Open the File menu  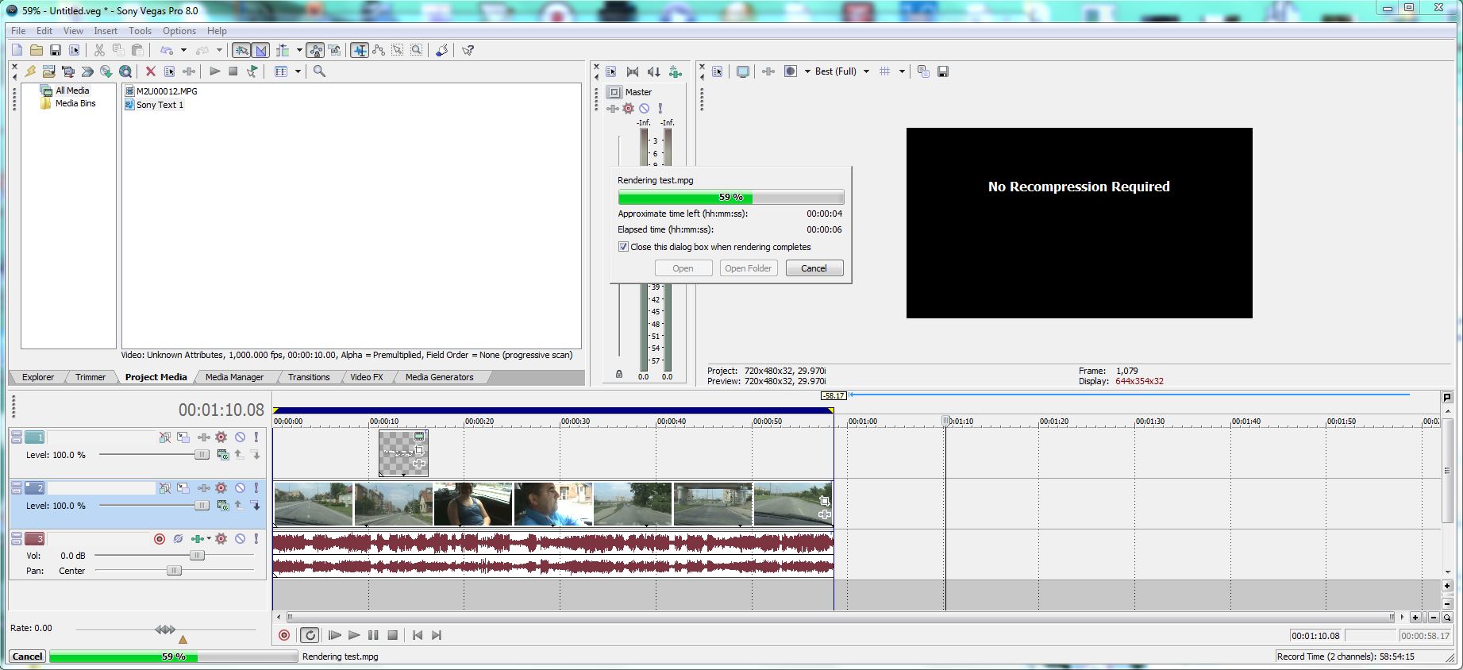click(x=18, y=31)
